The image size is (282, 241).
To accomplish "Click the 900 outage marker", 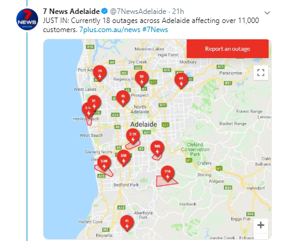I will click(157, 149).
